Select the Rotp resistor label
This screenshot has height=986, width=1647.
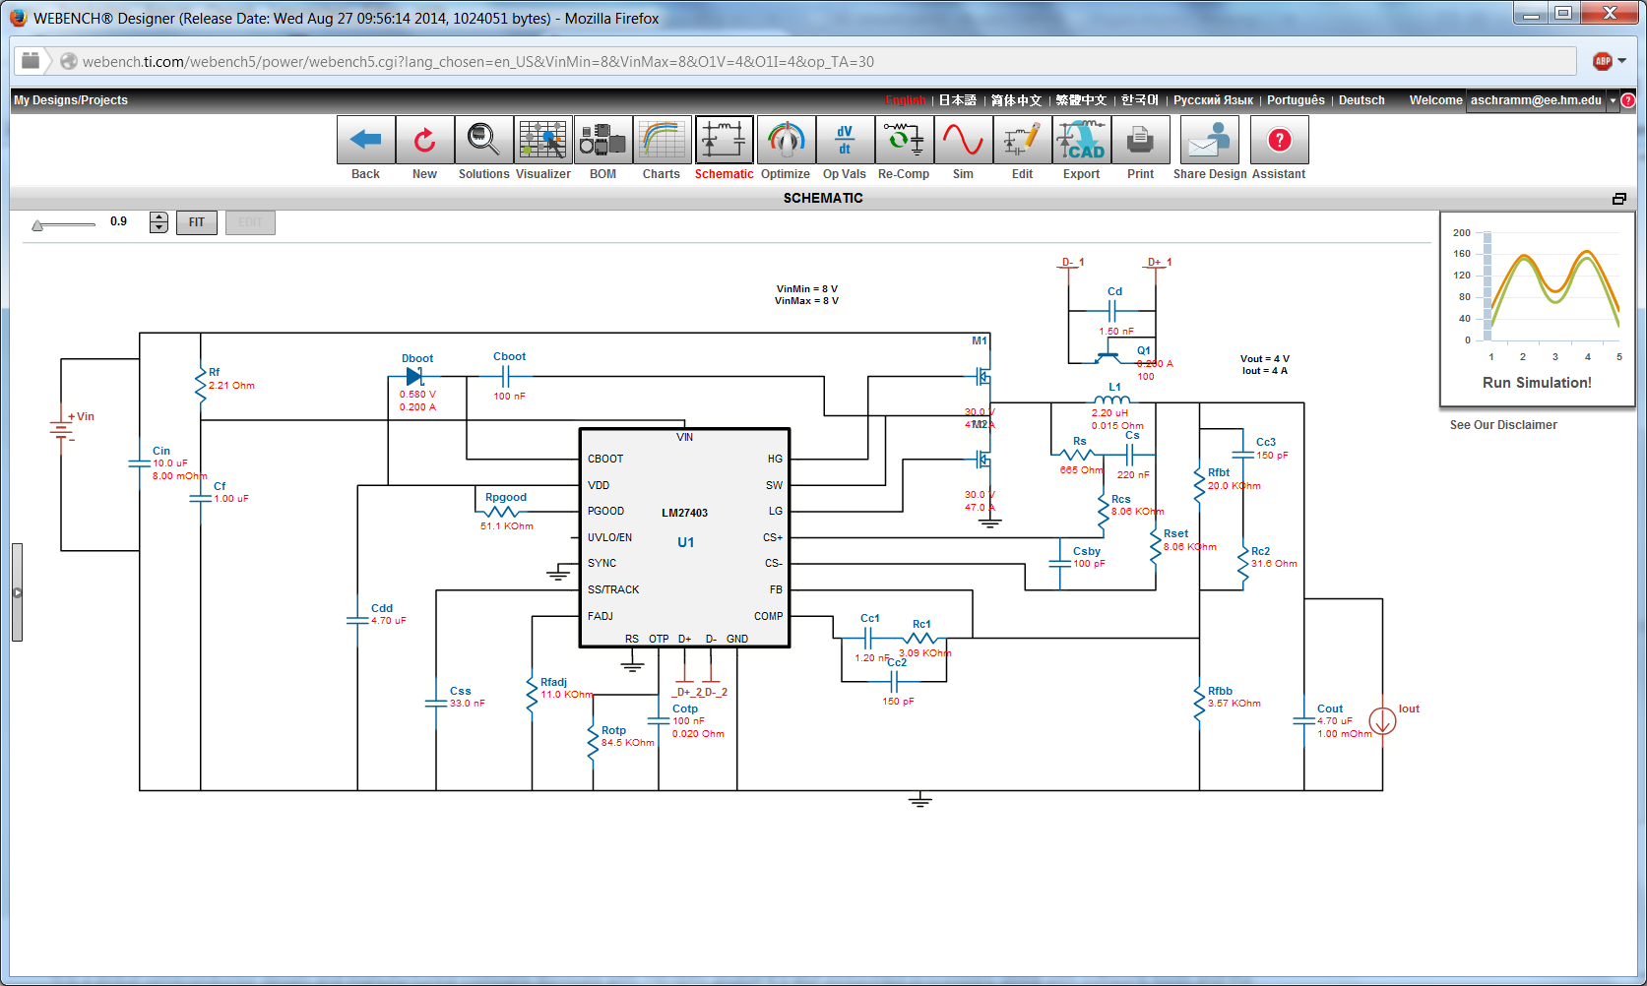click(613, 730)
